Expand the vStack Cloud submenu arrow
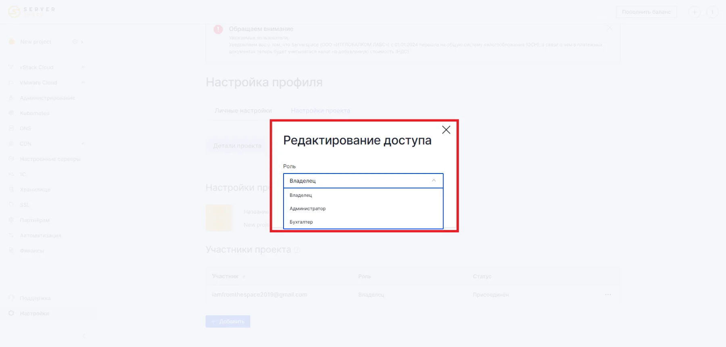 [x=83, y=67]
